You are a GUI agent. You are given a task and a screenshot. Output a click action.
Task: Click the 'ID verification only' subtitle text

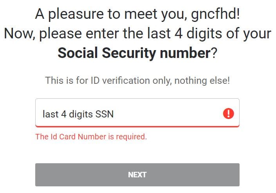137,81
